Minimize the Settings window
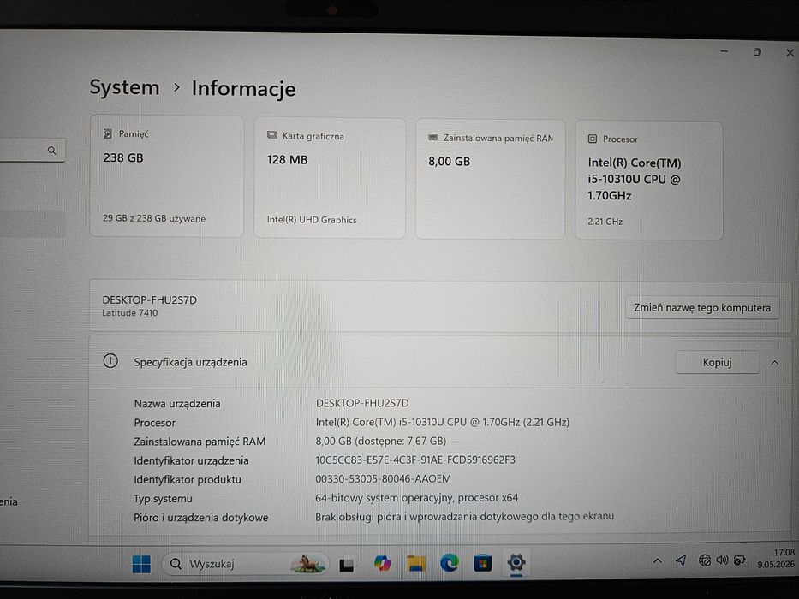Screen dimensions: 799x599 [724, 51]
